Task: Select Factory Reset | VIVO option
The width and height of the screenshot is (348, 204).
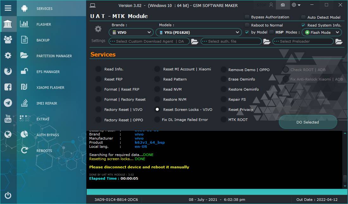Action: [98, 109]
